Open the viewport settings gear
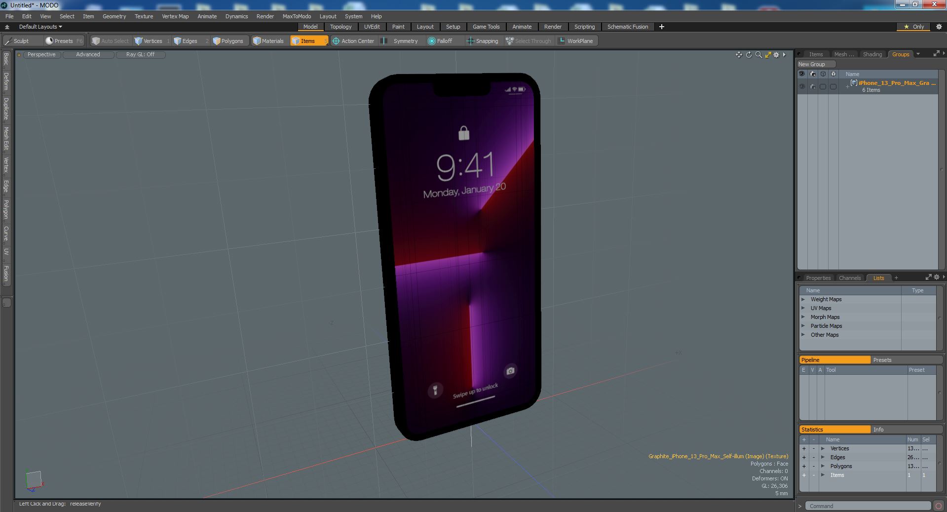947x512 pixels. click(x=776, y=55)
